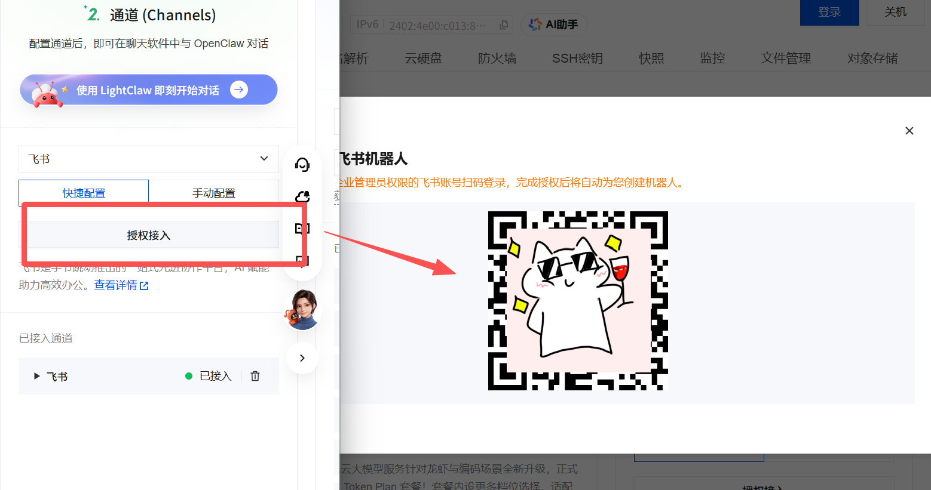Click the screen-share icon in the floating toolbar
The width and height of the screenshot is (931, 490).
pyautogui.click(x=302, y=228)
